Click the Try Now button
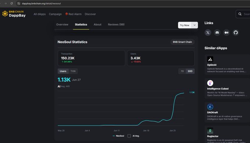 pos(185,25)
